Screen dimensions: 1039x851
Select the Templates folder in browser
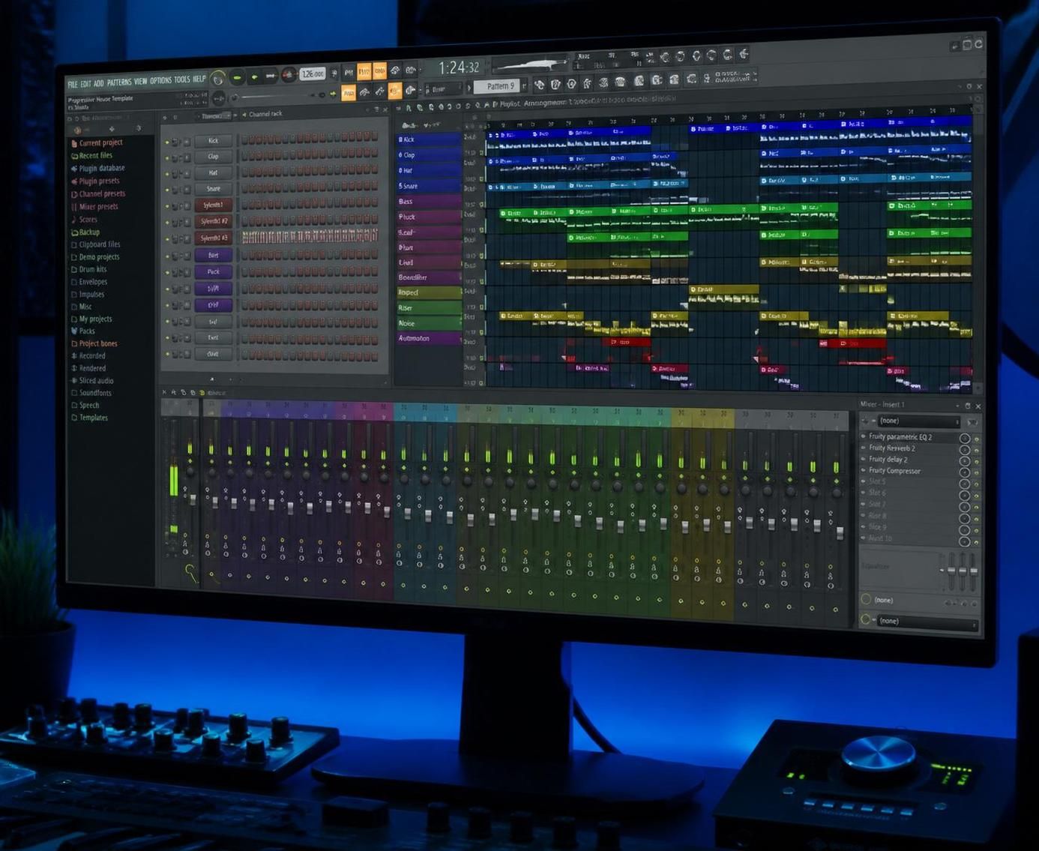93,418
